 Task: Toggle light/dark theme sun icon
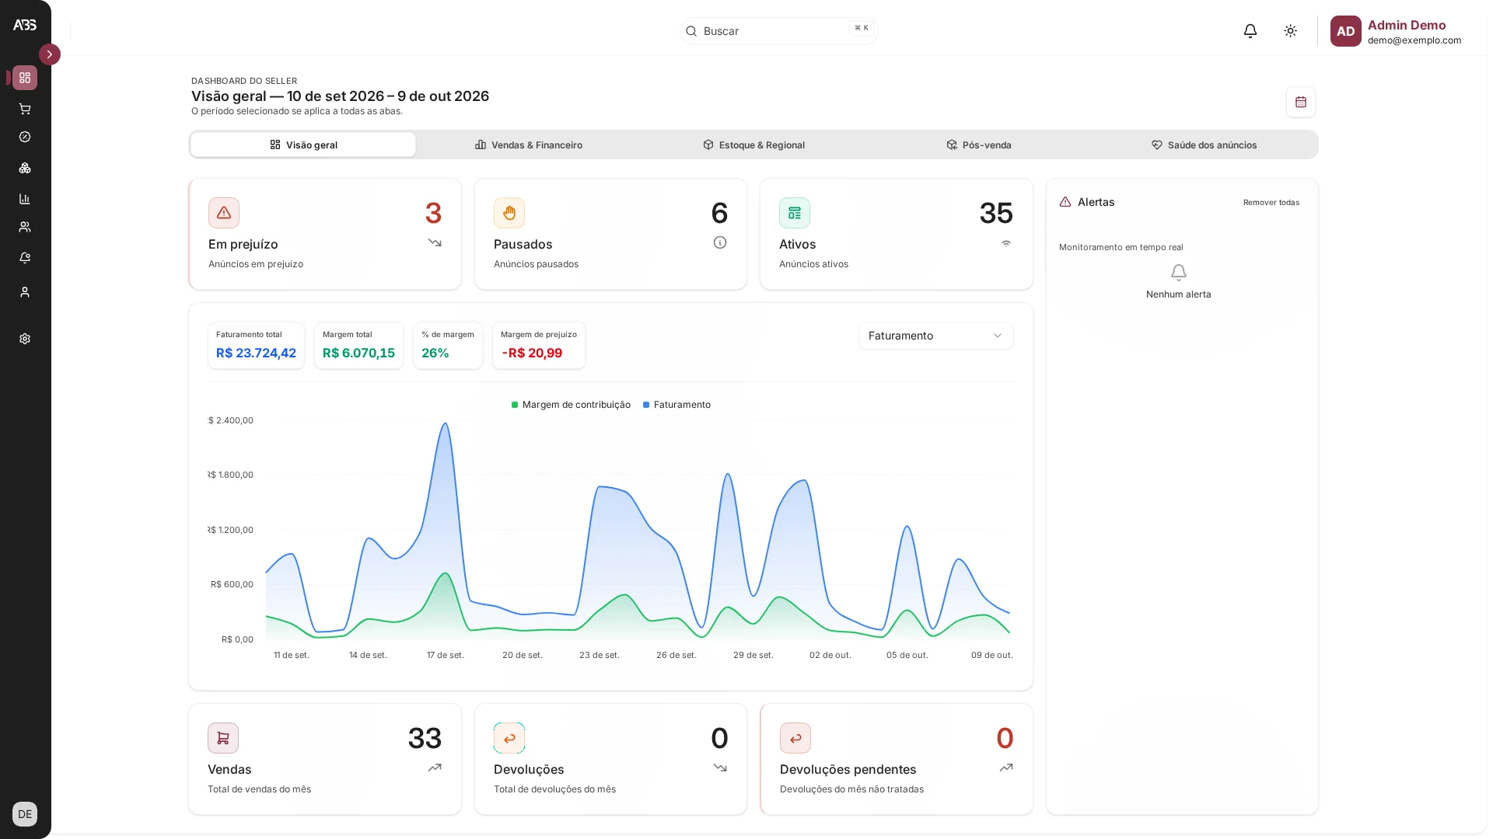pos(1291,31)
